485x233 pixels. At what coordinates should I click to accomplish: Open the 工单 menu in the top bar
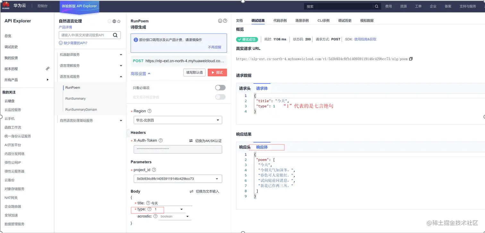coord(418,6)
